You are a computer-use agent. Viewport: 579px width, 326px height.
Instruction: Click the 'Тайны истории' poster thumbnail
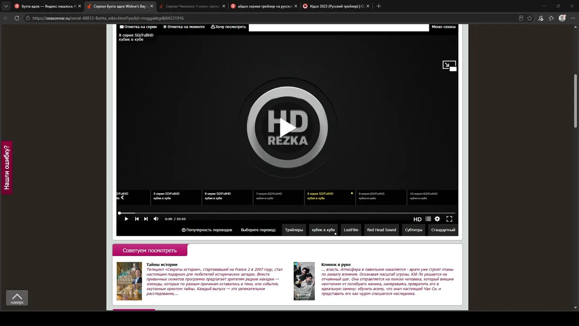(129, 281)
